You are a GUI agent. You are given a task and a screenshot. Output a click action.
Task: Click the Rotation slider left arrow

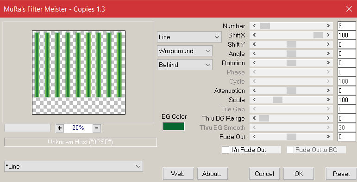[254, 63]
